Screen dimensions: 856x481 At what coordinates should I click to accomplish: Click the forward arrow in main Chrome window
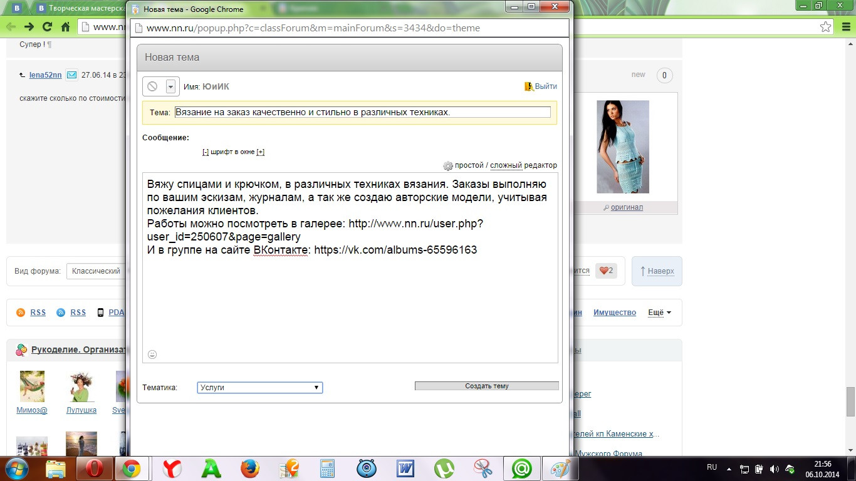click(x=29, y=26)
